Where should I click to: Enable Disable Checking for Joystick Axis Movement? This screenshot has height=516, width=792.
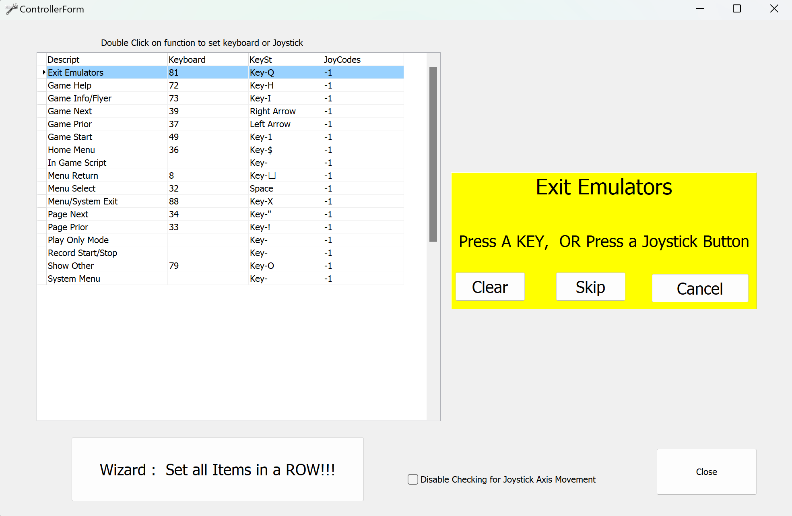click(x=412, y=479)
